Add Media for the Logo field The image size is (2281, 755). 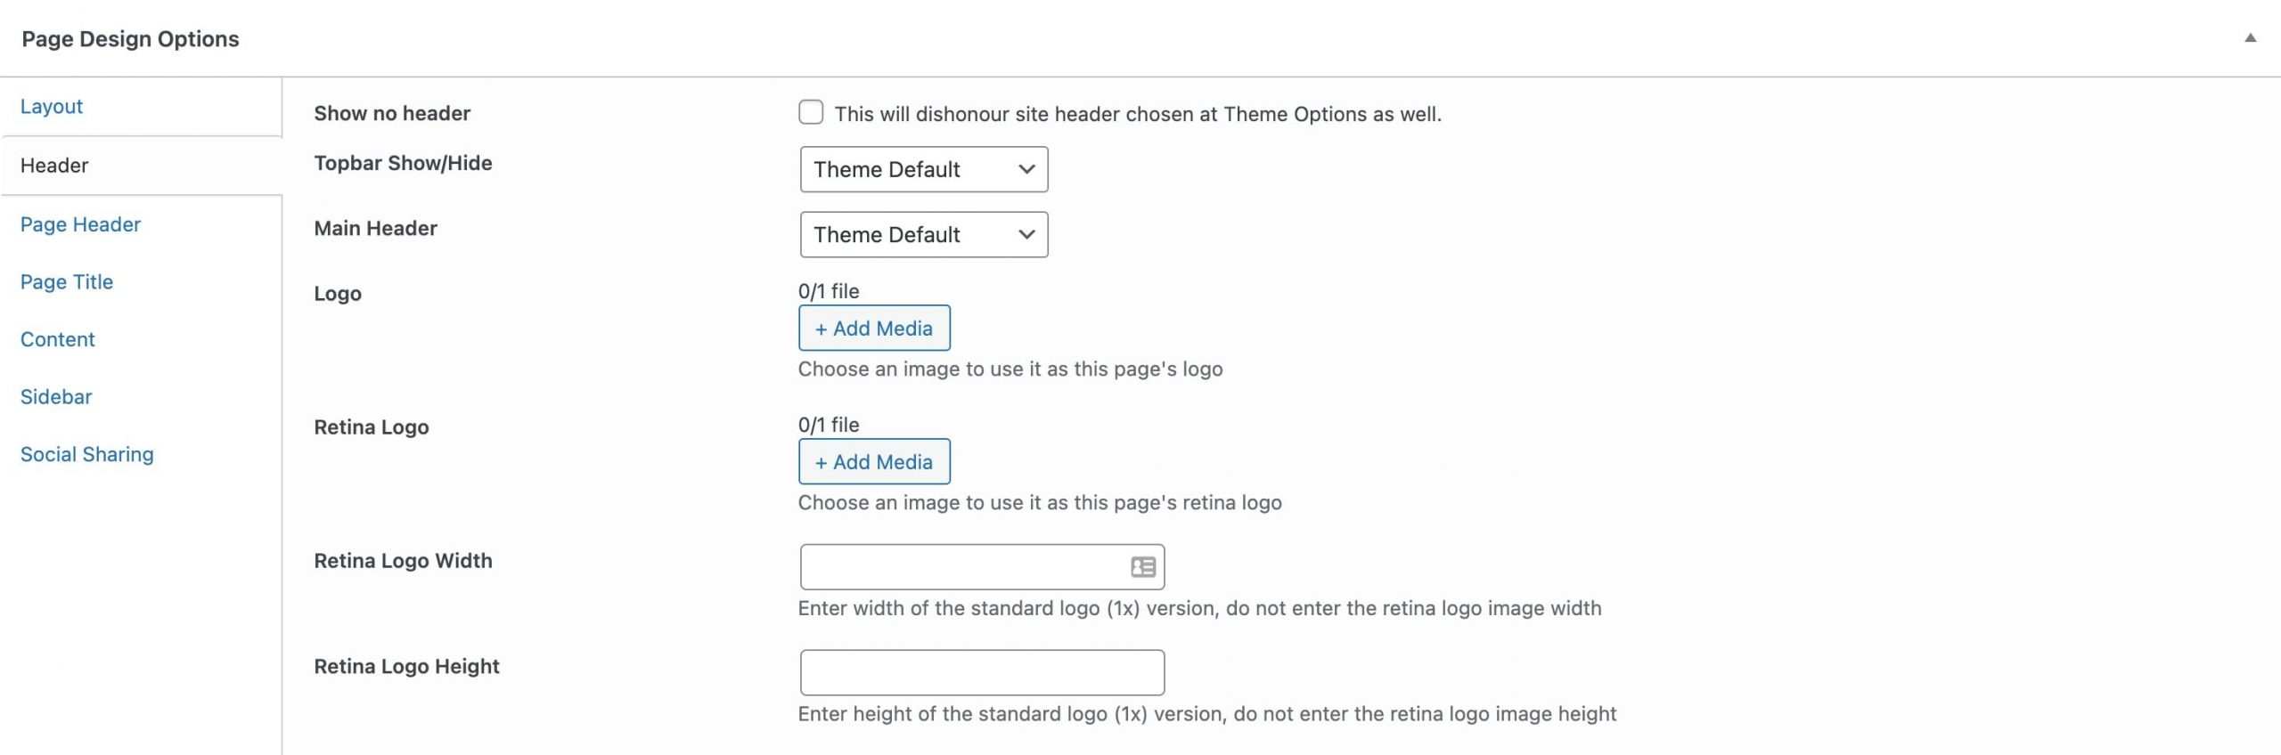(x=874, y=328)
